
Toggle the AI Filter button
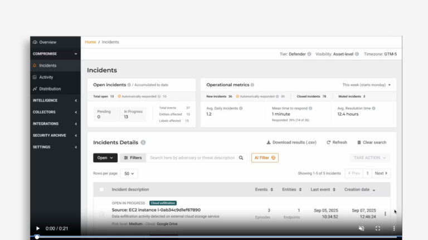point(265,158)
